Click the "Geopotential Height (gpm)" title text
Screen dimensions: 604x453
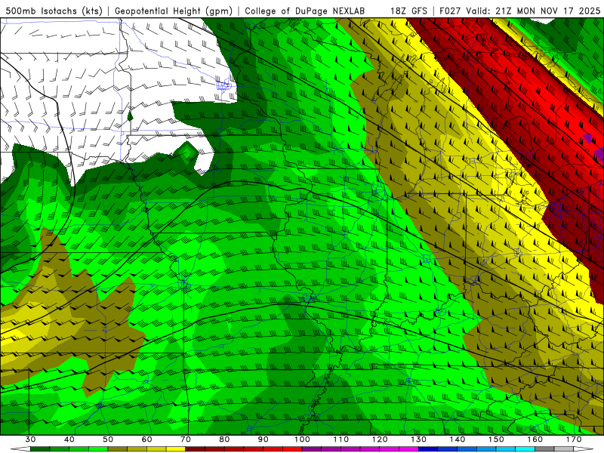174,11
